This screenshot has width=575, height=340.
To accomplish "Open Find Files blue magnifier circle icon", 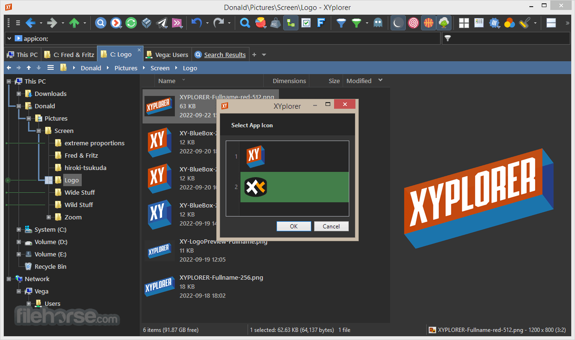I will [x=101, y=22].
